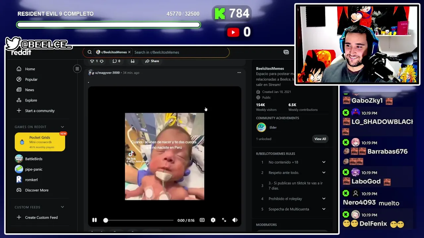The width and height of the screenshot is (424, 238).
Task: Click the Elder achievement badge
Action: [x=261, y=127]
